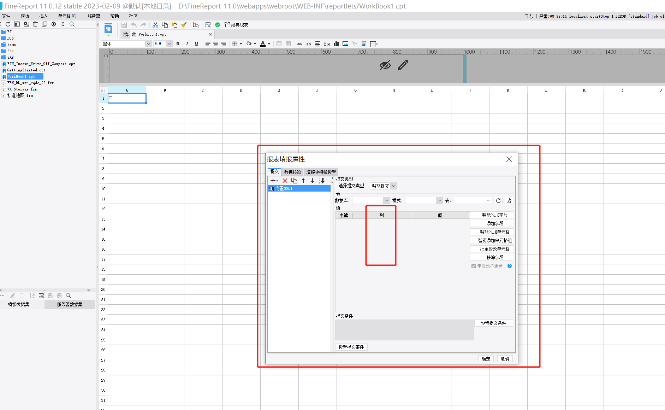
Task: Click the pencil edit icon in header area
Action: pos(403,65)
